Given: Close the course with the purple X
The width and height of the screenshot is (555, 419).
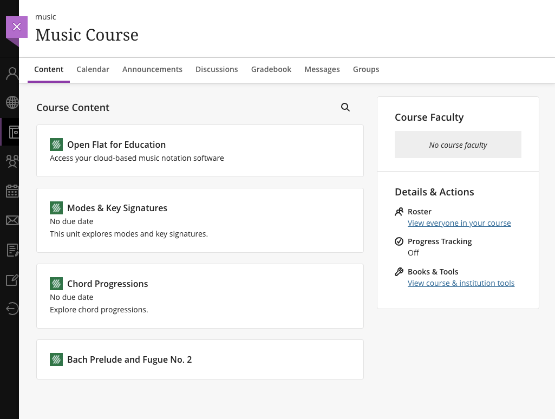Looking at the screenshot, I should pos(17,26).
